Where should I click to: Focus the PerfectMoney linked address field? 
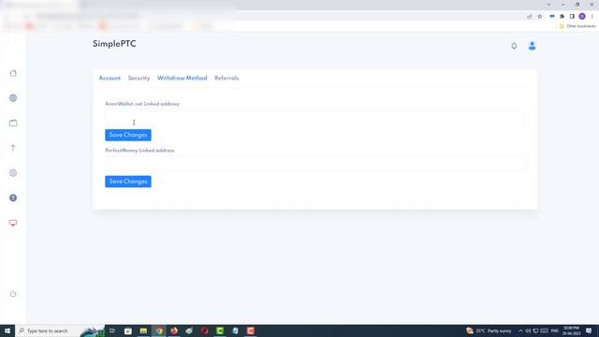[314, 165]
